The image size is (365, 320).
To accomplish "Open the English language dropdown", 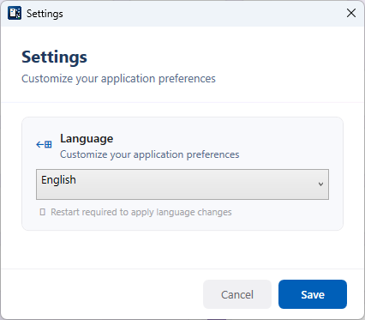I will [182, 184].
